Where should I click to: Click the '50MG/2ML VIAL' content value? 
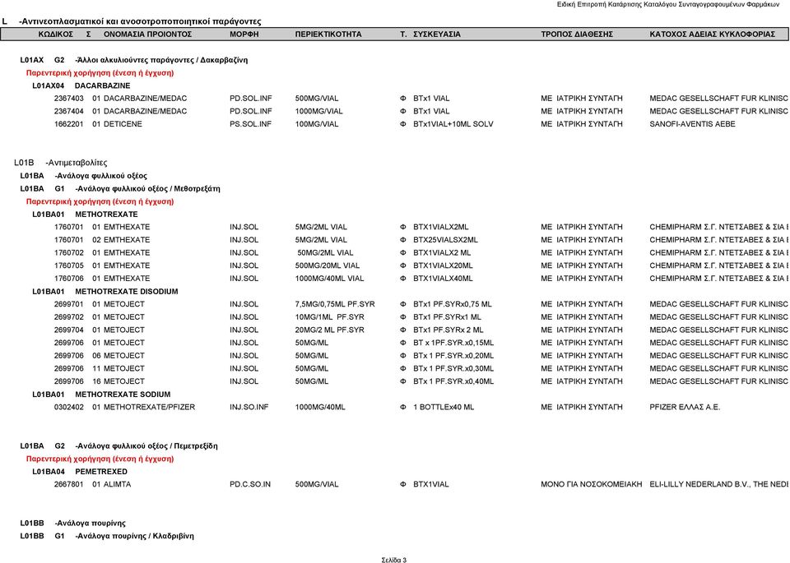pyautogui.click(x=325, y=253)
